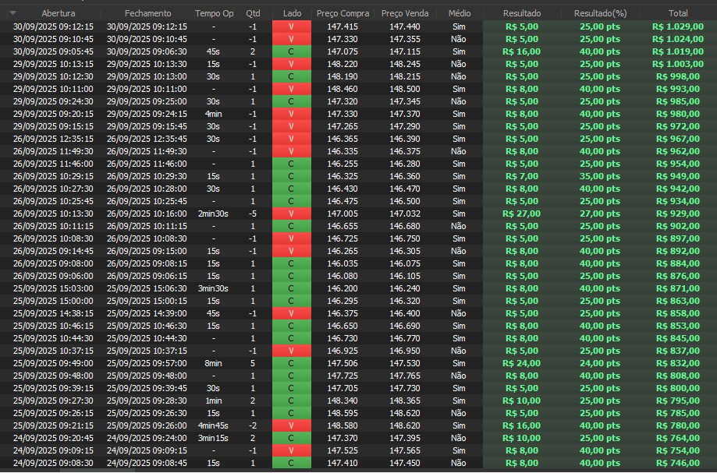Click the Preço Compra column header

(x=343, y=13)
